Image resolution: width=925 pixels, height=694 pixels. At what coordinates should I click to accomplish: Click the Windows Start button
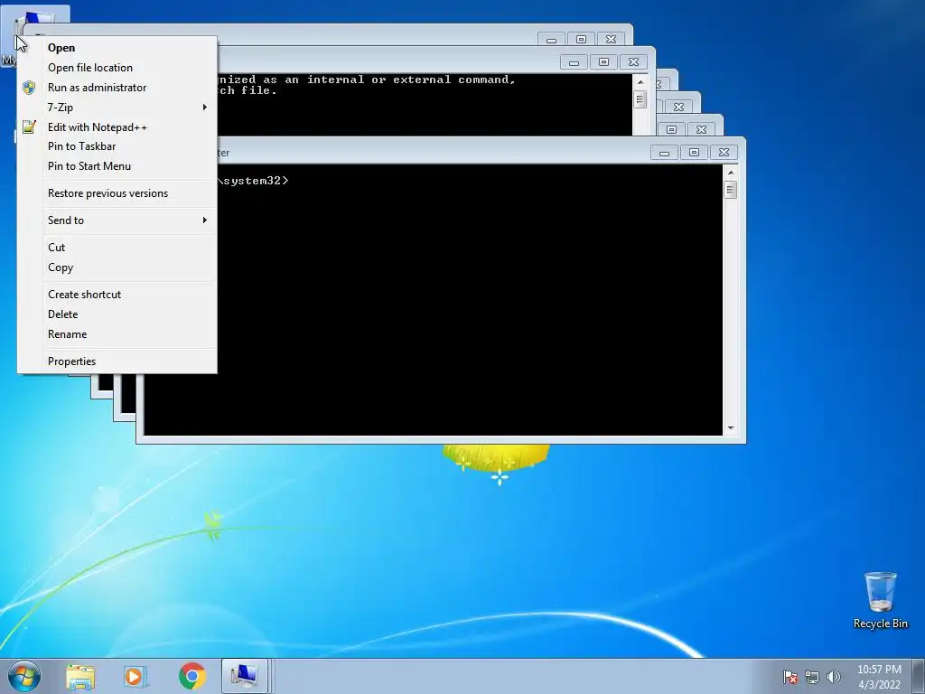coord(24,676)
